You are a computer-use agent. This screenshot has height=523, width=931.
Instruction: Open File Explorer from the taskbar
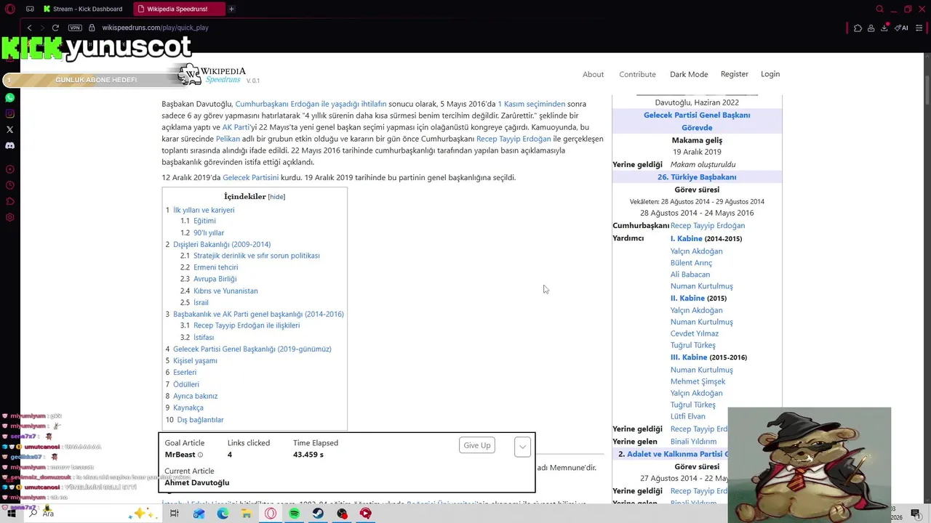247,514
